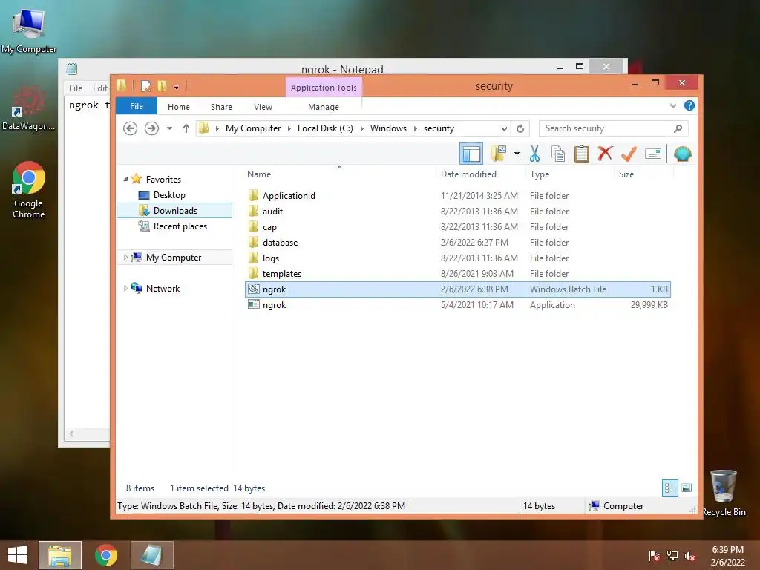Open the Manage ribbon tab

324,107
